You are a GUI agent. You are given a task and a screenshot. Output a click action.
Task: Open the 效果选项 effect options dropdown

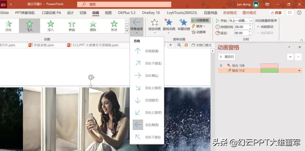(137, 27)
